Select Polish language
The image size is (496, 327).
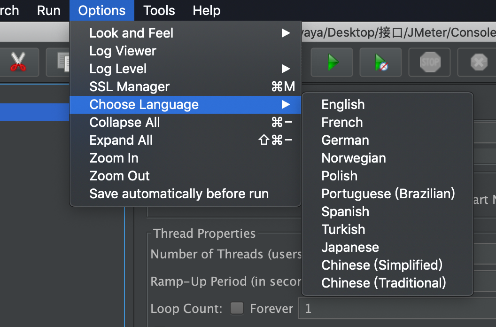[387, 176]
